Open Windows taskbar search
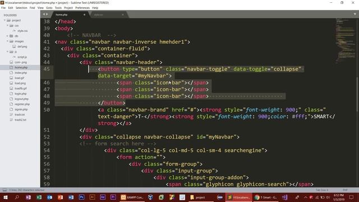Screen dimensions: 359x202 [x=17, y=197]
